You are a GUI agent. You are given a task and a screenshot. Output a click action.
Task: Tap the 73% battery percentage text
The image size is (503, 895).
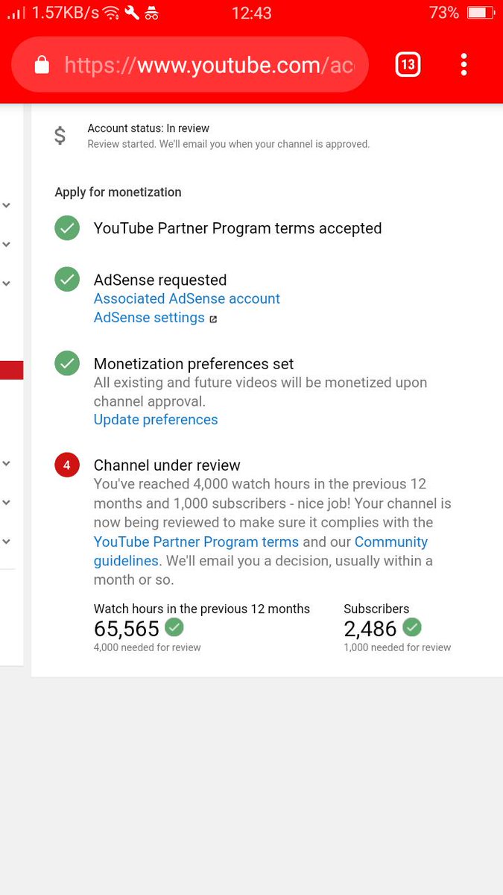tap(444, 13)
